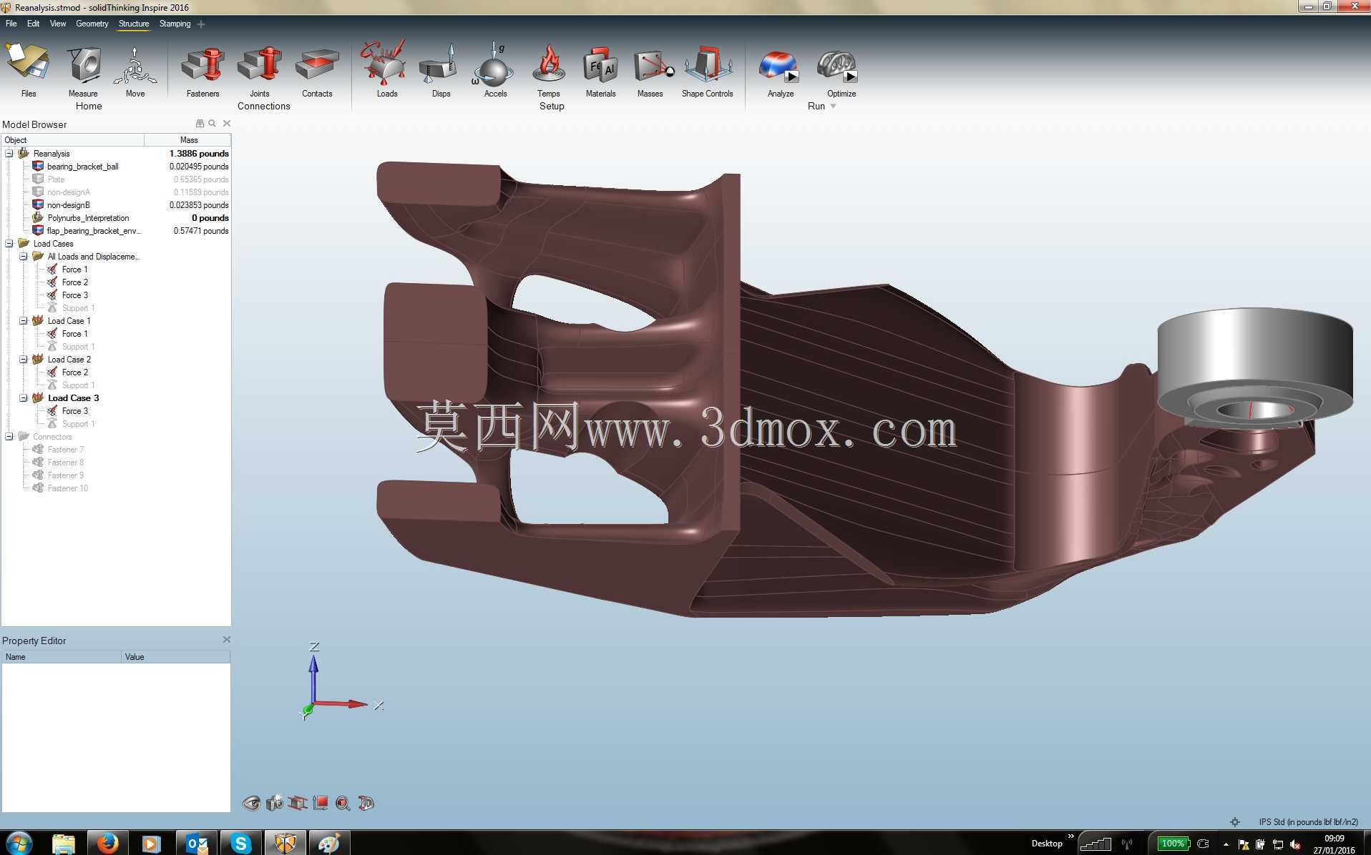
Task: Collapse the Load Cases folder
Action: pos(9,244)
